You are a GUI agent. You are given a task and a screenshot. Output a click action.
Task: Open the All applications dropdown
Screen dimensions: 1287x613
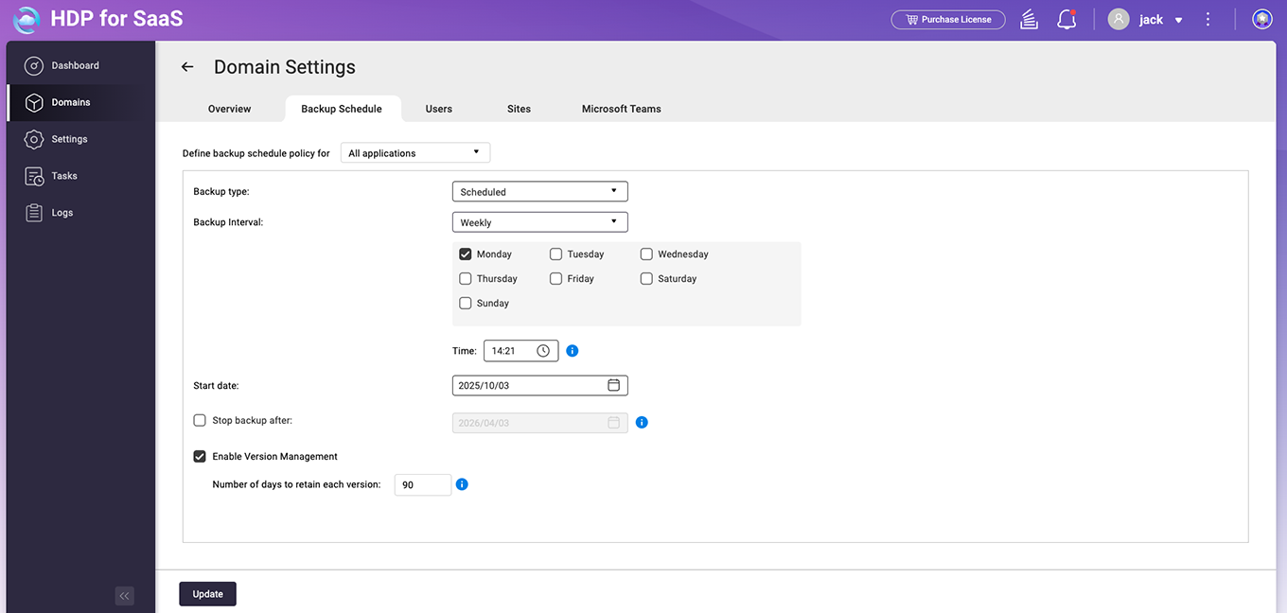414,153
